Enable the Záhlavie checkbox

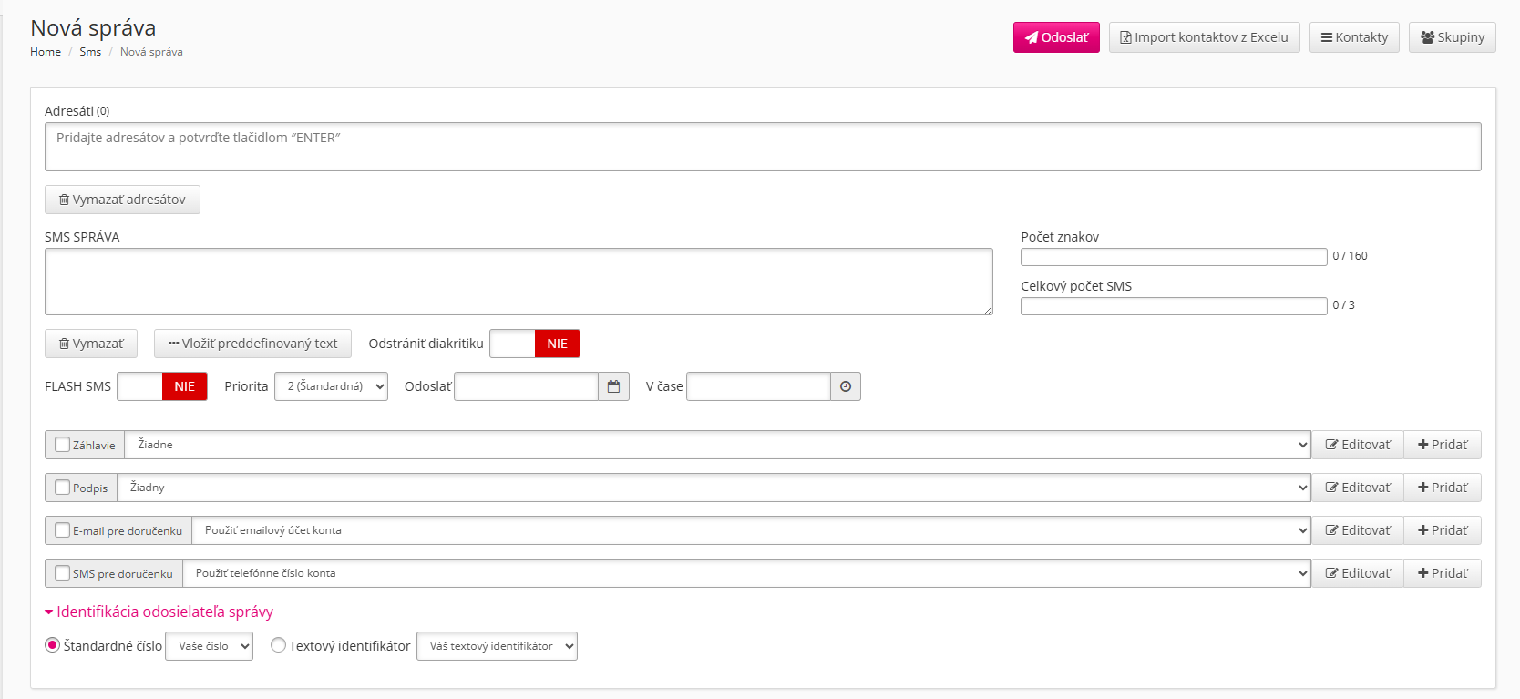63,445
